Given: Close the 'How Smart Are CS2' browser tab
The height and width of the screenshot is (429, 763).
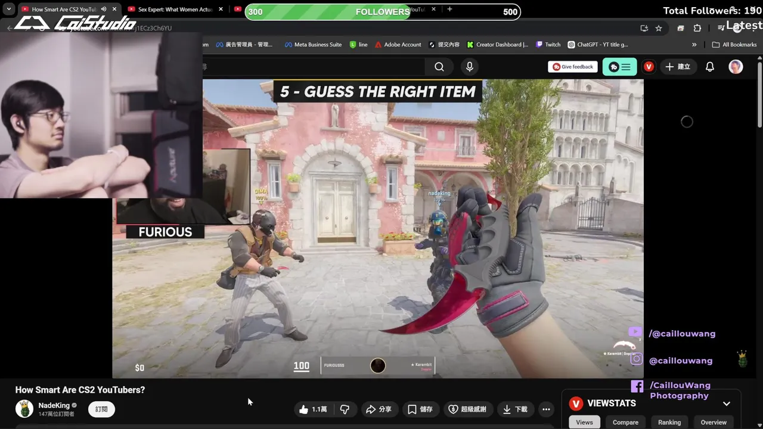Looking at the screenshot, I should (x=114, y=10).
